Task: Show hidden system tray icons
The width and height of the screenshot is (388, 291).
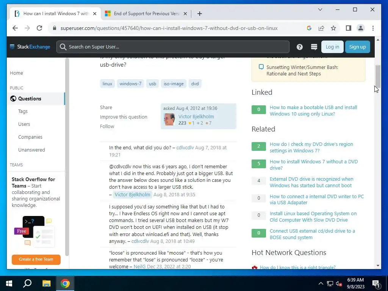Action: (x=321, y=283)
